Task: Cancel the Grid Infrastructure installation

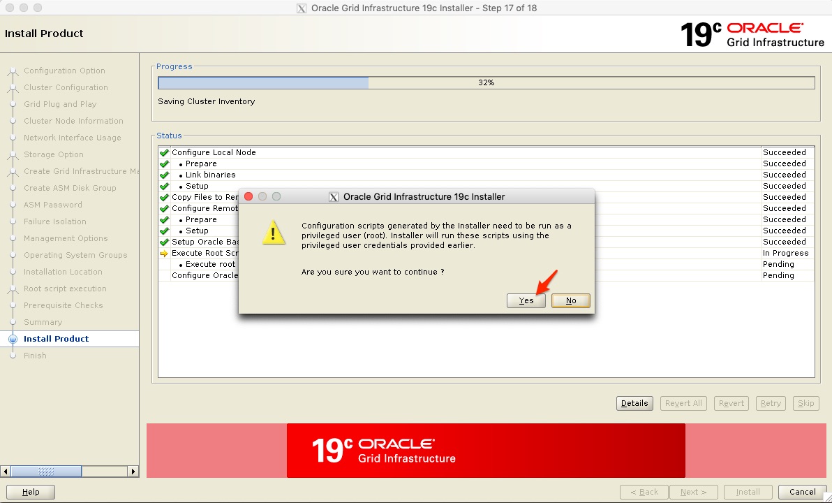Action: coord(802,492)
